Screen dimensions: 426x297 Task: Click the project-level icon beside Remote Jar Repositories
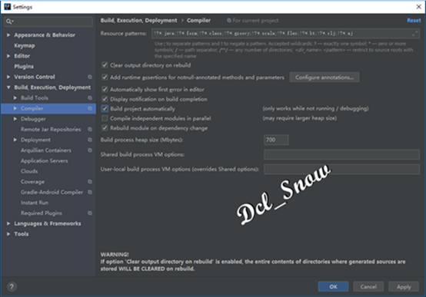(90, 130)
